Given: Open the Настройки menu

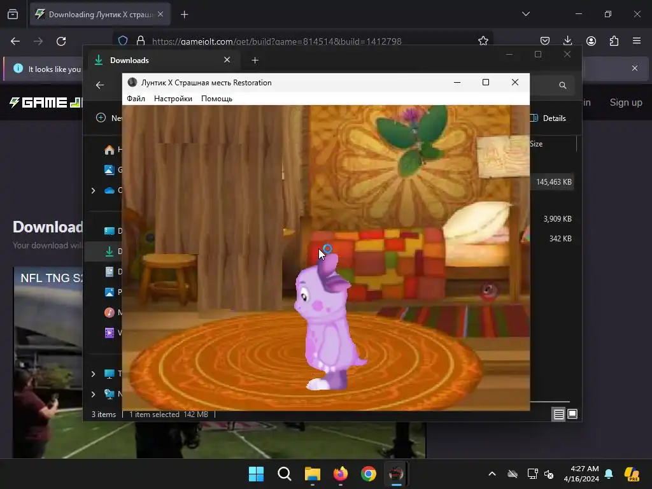Looking at the screenshot, I should [x=173, y=99].
